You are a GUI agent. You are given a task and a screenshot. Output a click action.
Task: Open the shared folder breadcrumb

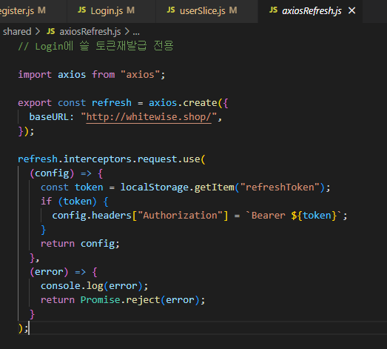click(17, 32)
